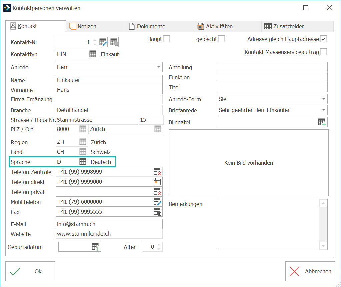341x287 pixels.
Task: Click the Alter stepper arrows
Action: point(159,247)
